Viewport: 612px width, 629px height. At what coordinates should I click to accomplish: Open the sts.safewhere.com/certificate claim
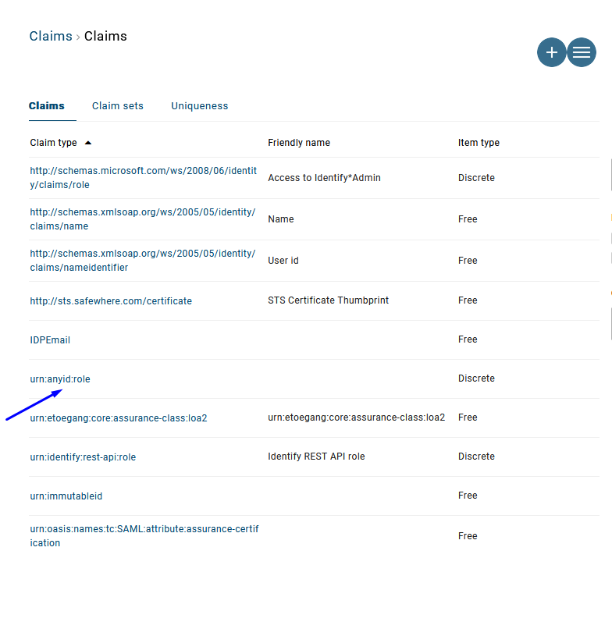click(x=111, y=301)
